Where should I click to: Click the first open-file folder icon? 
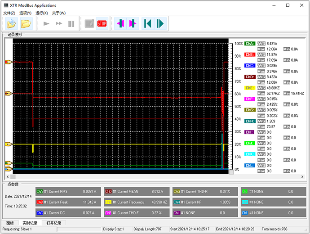(11, 23)
